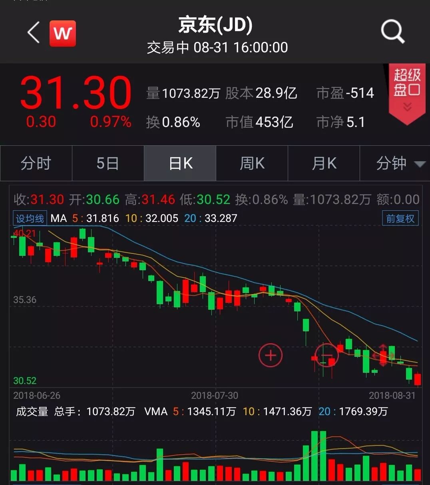The image size is (430, 485).
Task: Tap the 低:30.52 low price label
Action: 205,199
